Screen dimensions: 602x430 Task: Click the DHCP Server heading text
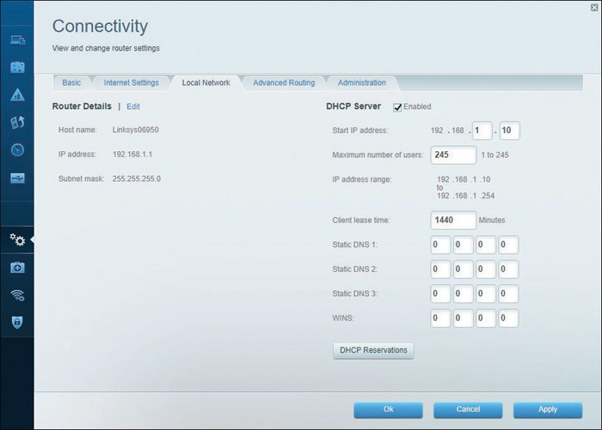353,106
